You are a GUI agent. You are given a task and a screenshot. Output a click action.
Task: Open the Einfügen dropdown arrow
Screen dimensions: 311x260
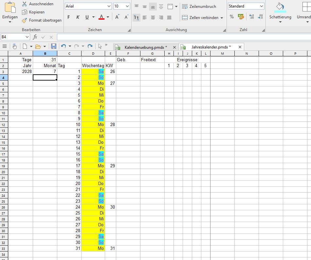click(10, 22)
